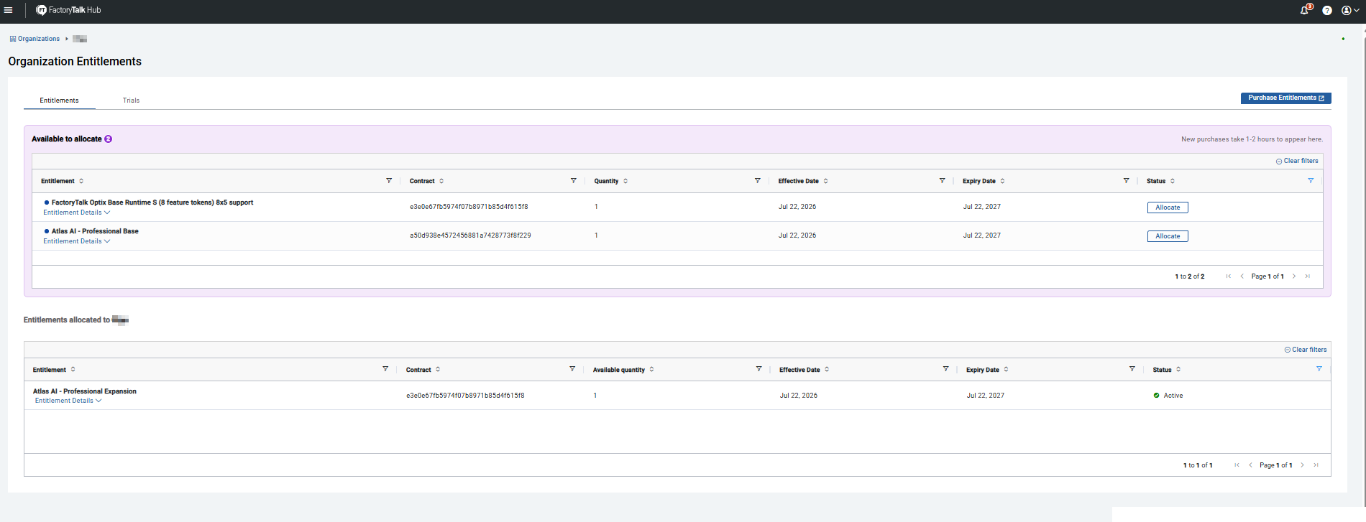Sort by the Quantity column arrows

point(625,181)
